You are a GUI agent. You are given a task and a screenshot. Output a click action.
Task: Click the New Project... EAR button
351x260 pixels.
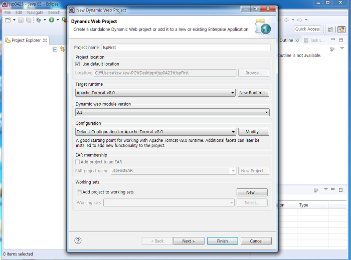click(x=254, y=171)
